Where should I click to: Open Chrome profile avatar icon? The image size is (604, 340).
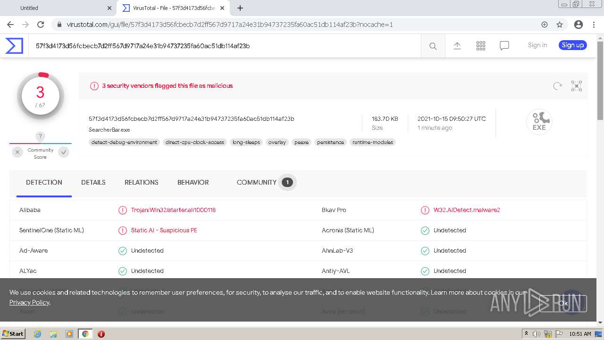coord(578,25)
